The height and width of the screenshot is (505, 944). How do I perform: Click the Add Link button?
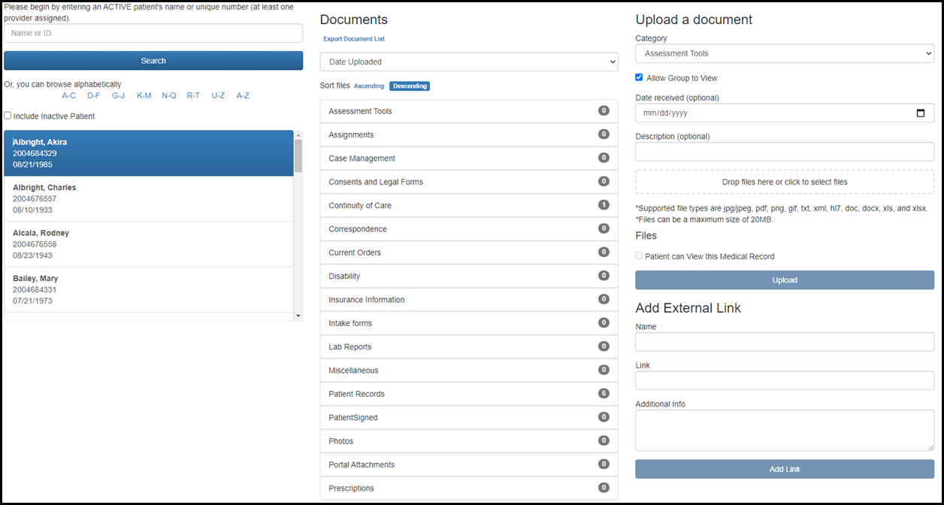point(784,469)
